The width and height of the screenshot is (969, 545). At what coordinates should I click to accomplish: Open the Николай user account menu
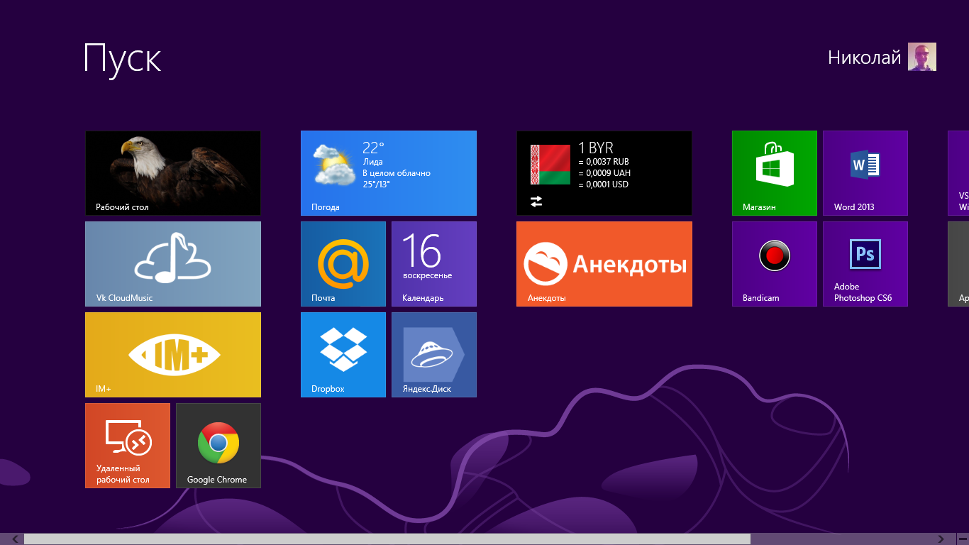882,57
